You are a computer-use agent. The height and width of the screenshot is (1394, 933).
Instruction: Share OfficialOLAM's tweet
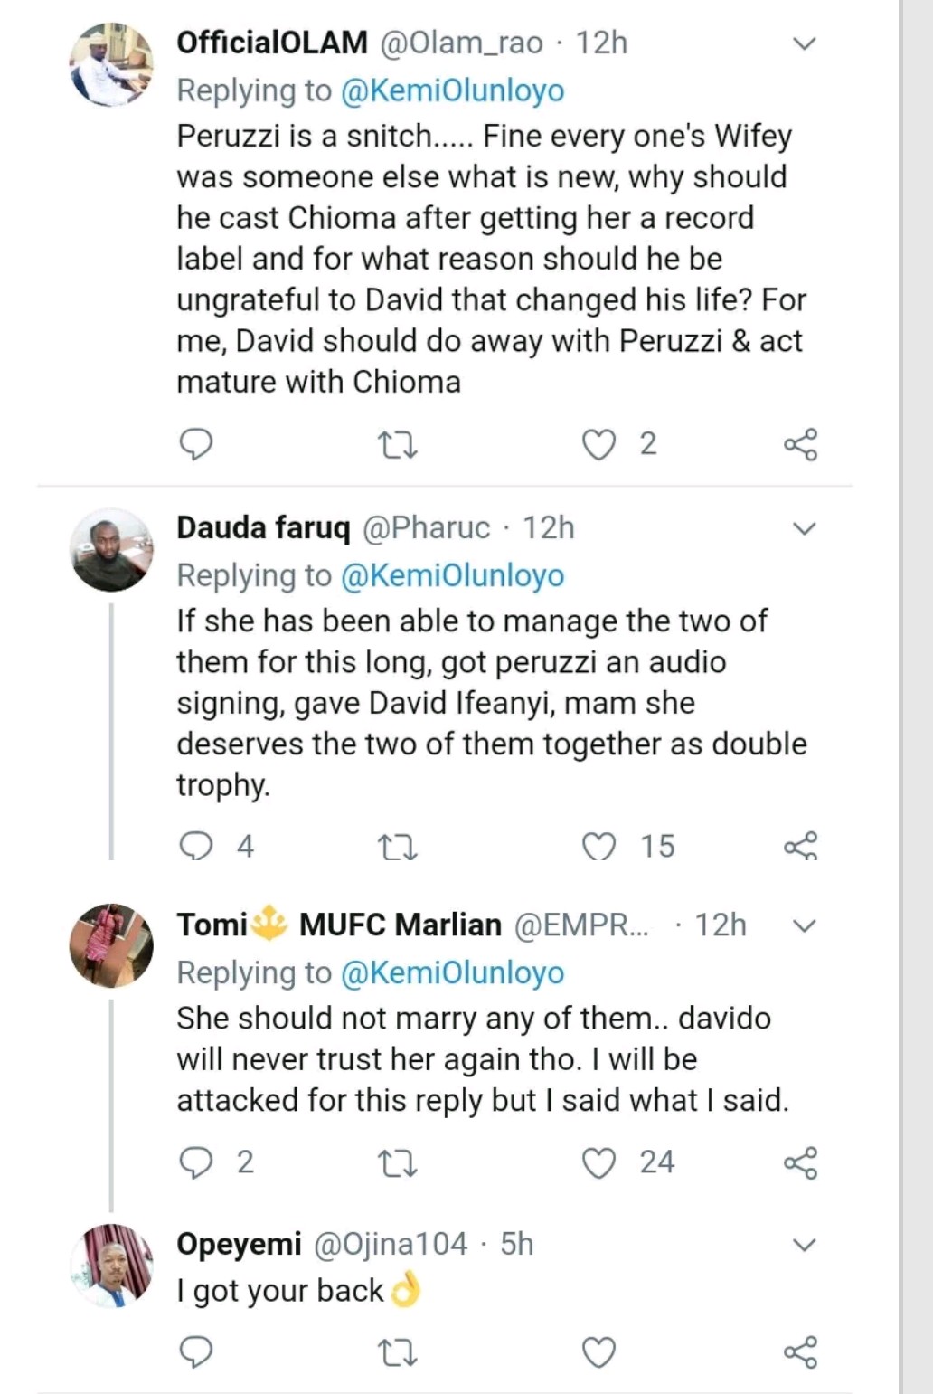tap(800, 444)
